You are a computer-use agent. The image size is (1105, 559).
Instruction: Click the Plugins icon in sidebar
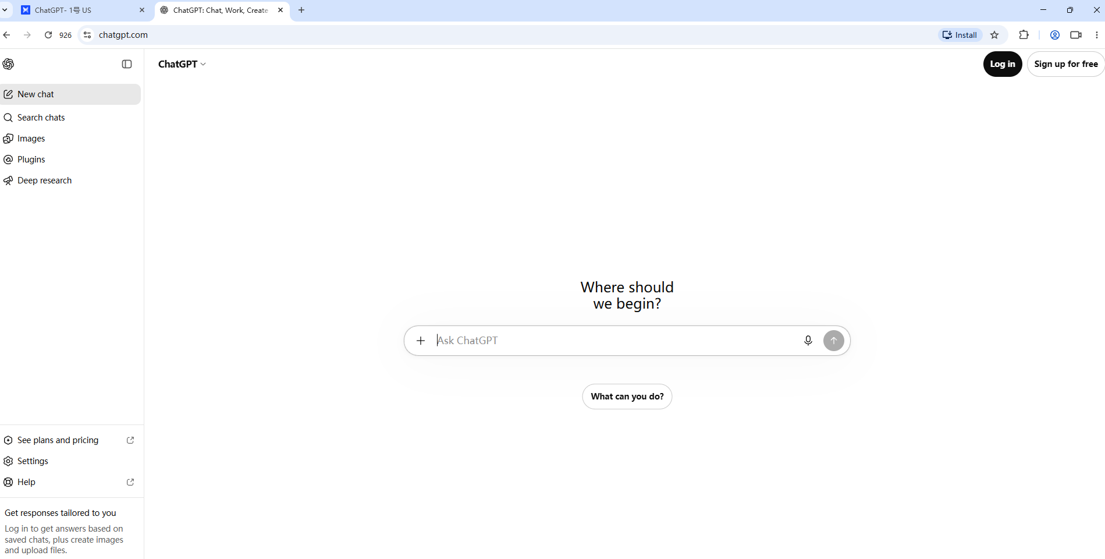tap(8, 160)
